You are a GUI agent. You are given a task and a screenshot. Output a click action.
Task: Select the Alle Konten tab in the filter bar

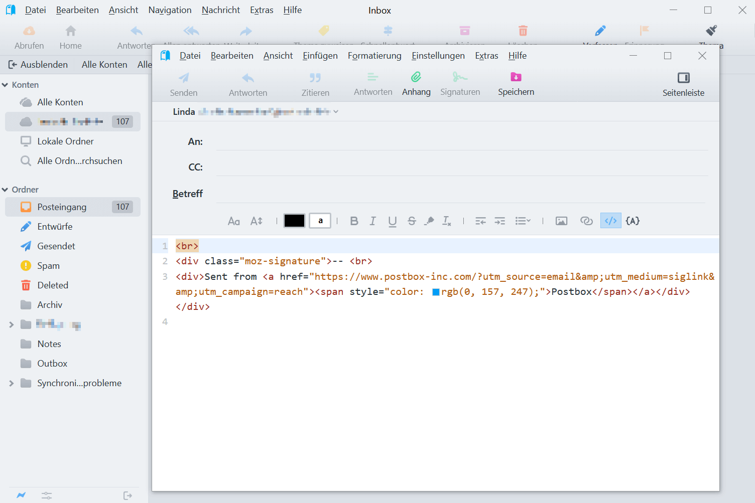coord(104,65)
